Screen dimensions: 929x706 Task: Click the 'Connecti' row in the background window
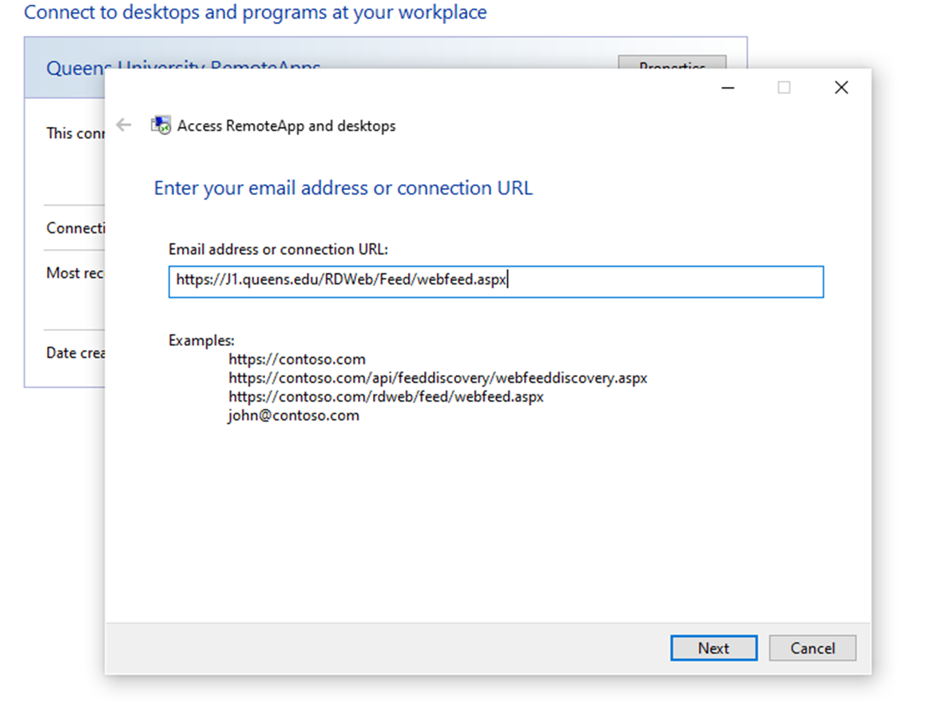[75, 228]
